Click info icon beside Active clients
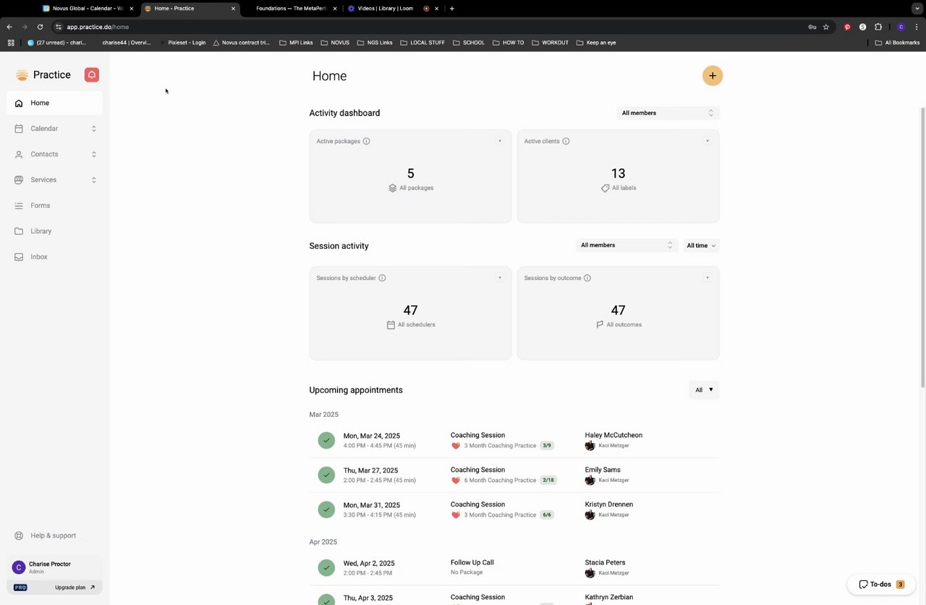 (x=566, y=141)
